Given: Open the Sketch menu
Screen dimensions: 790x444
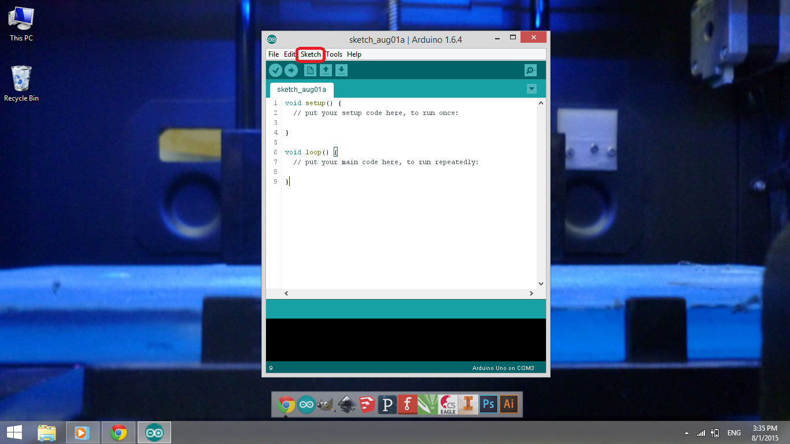Looking at the screenshot, I should coord(311,54).
